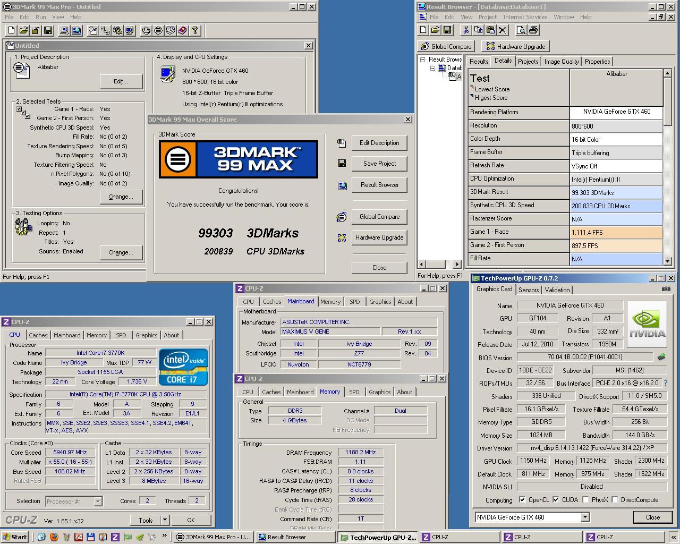Viewport: 680px width, 544px height.
Task: Click Alibabar result item in tree
Action: coord(454,76)
